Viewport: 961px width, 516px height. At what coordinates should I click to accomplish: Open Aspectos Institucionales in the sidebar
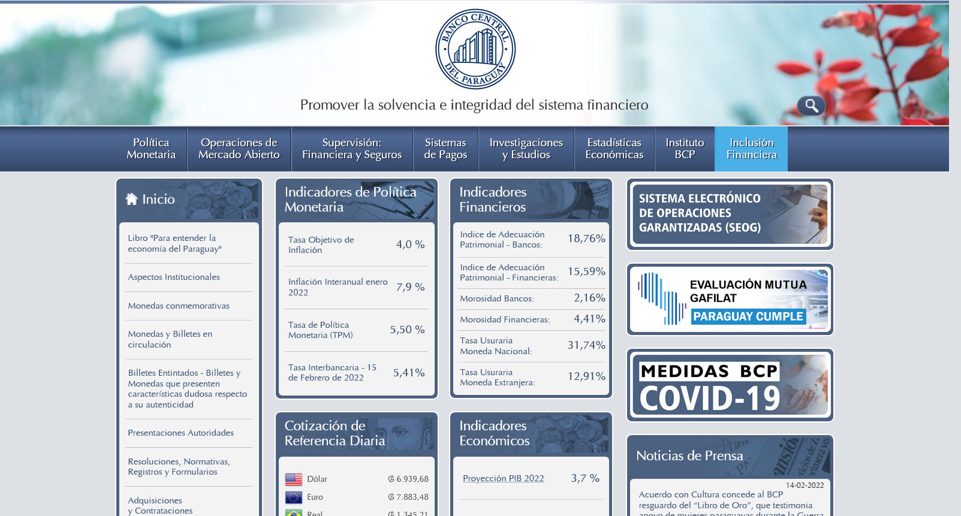(174, 277)
